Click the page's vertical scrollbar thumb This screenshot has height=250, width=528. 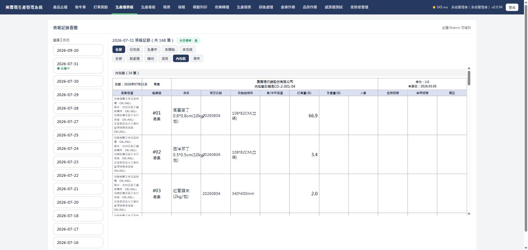526,118
